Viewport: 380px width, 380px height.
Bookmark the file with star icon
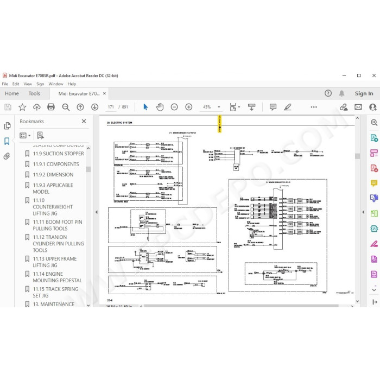pos(22,107)
